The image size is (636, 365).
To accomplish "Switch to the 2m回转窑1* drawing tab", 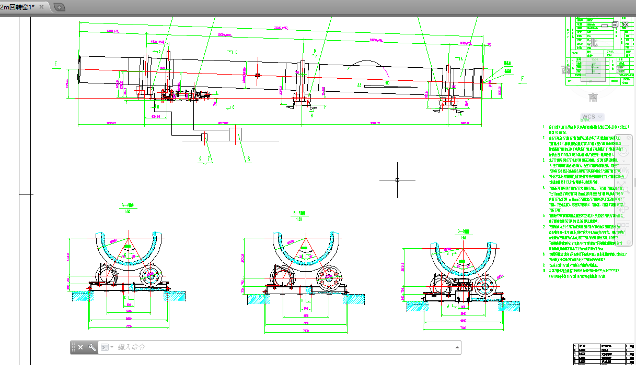I will (17, 7).
